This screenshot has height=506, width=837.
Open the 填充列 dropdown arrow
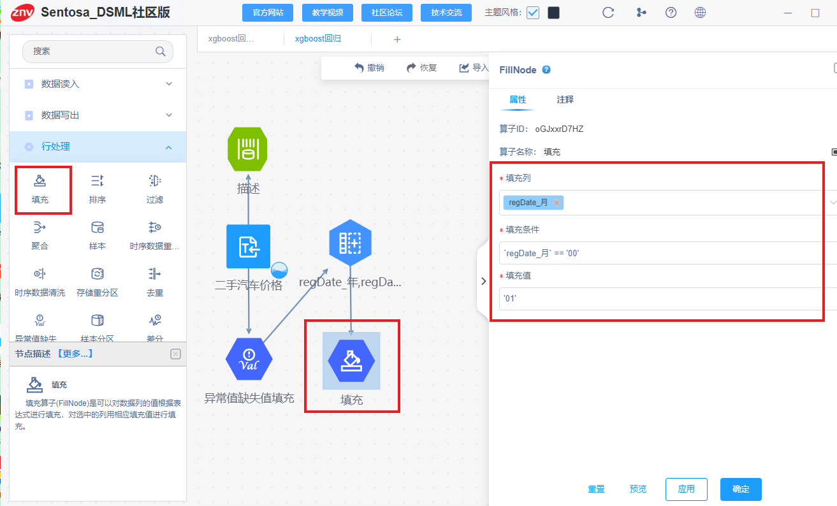click(x=833, y=203)
